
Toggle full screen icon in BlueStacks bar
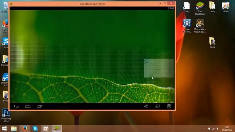tap(158, 106)
